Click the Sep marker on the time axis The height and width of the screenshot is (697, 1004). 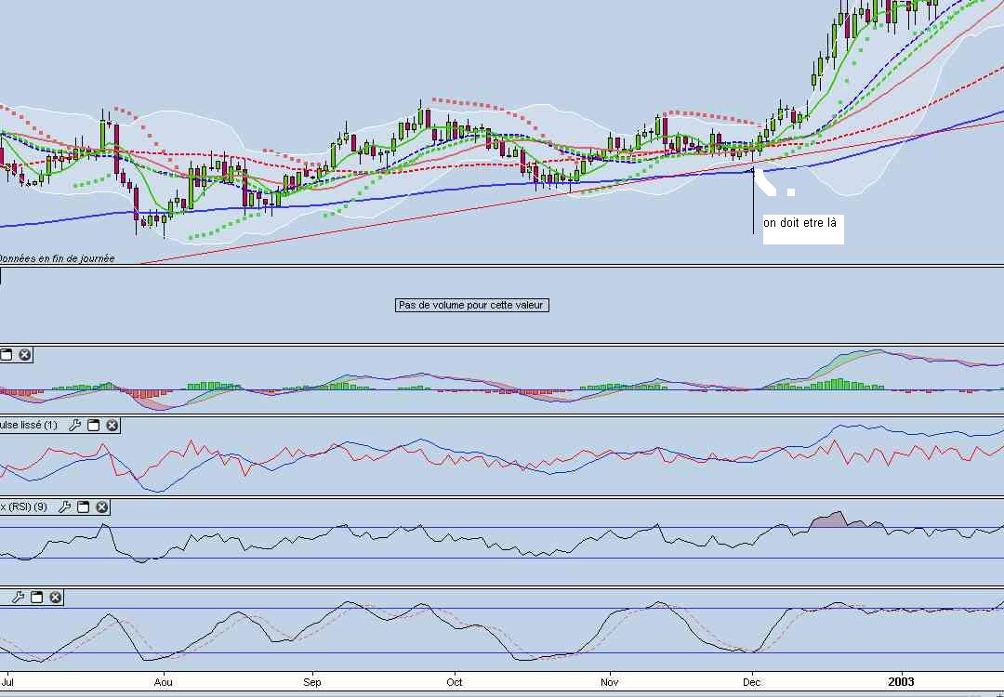pos(311,682)
